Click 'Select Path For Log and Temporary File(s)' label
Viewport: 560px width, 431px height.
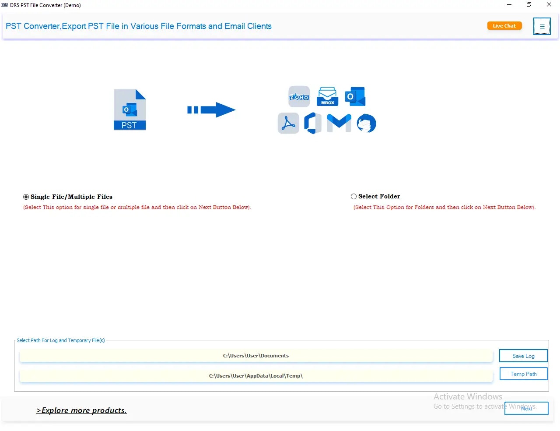(61, 340)
